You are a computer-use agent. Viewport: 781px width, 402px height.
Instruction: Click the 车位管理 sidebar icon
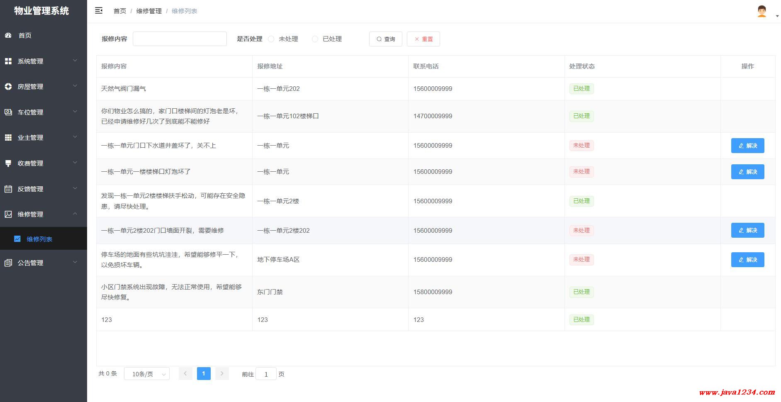pos(8,112)
